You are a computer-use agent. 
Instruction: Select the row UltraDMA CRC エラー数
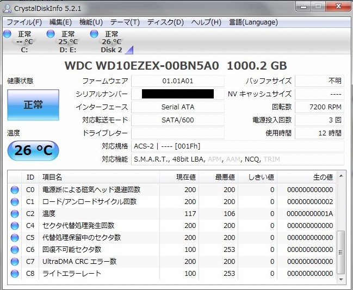point(172,261)
